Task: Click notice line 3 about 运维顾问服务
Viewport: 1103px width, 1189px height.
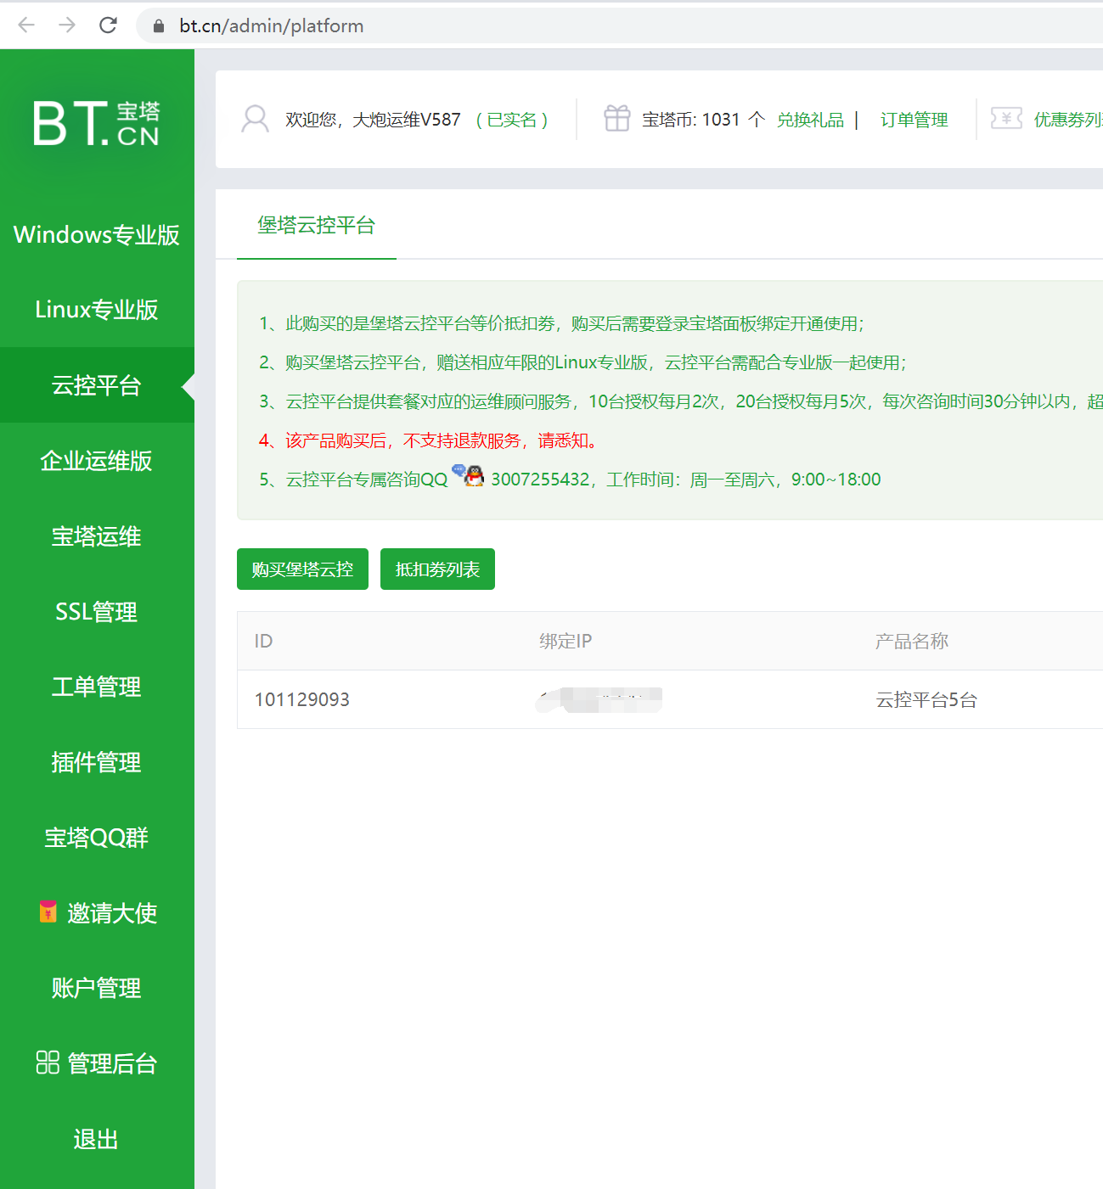Action: click(x=681, y=401)
